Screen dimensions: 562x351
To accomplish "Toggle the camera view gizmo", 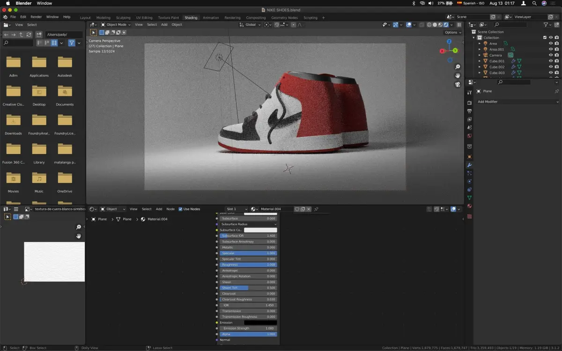I will pyautogui.click(x=458, y=84).
